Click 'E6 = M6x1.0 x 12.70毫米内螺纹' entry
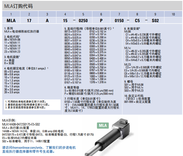This screenshot has height=156, width=183. [143, 76]
